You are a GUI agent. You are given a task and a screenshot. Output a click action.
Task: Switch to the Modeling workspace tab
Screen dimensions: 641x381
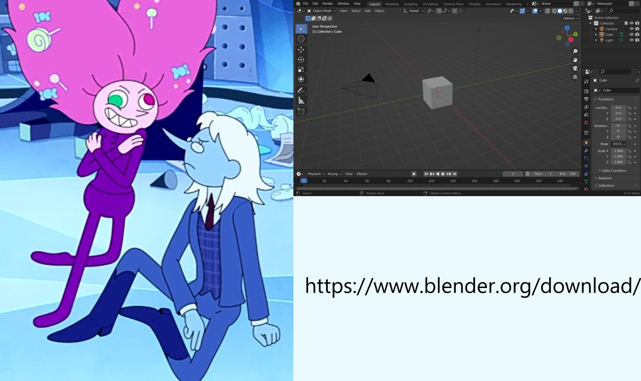(392, 4)
